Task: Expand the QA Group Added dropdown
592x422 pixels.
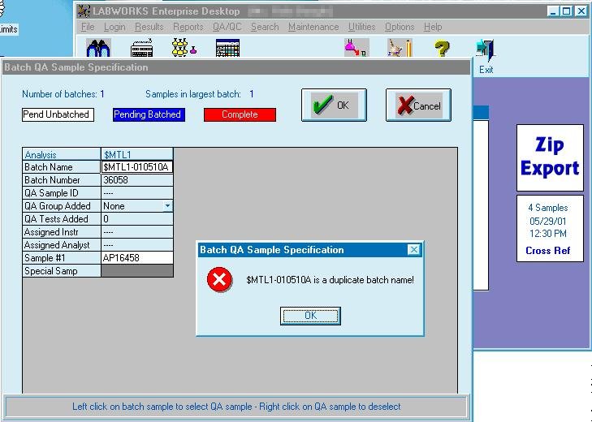Action: coord(167,205)
